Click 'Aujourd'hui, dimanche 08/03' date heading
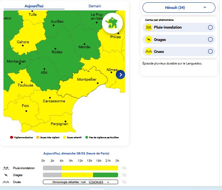The width and height of the screenshot is (222, 190). (x=76, y=153)
